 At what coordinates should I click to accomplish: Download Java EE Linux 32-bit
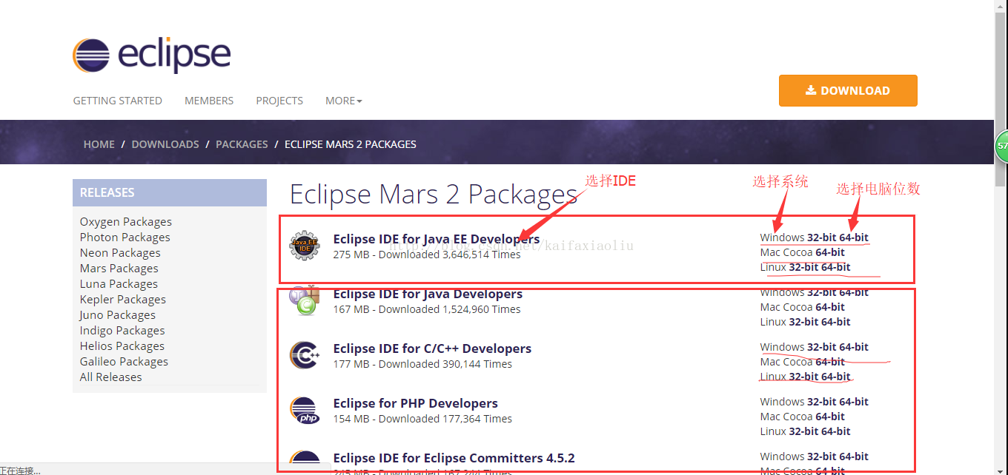coord(803,267)
